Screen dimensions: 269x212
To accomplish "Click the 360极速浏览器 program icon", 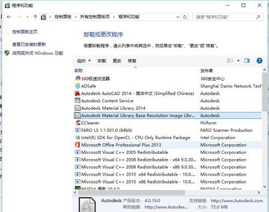I will [x=77, y=79].
